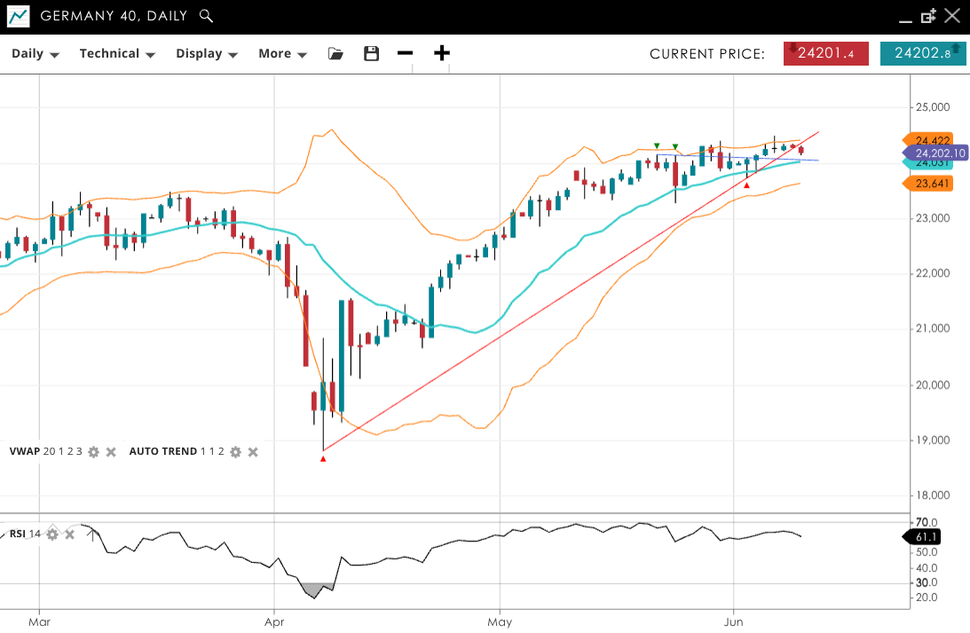This screenshot has width=970, height=633.
Task: Detach chart with pop-out window icon
Action: (x=928, y=16)
